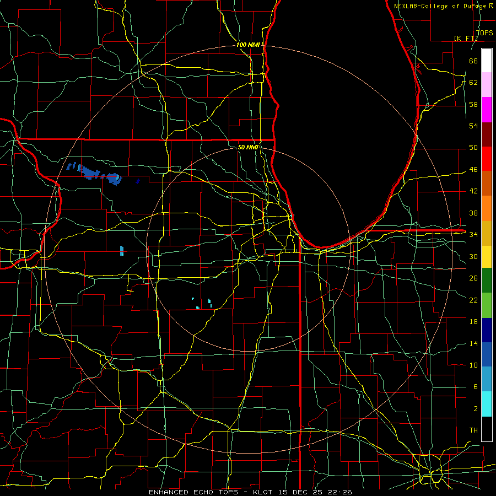Click the "ENHANCED ECHO TOPS" title text
The image size is (496, 496).
(x=193, y=492)
